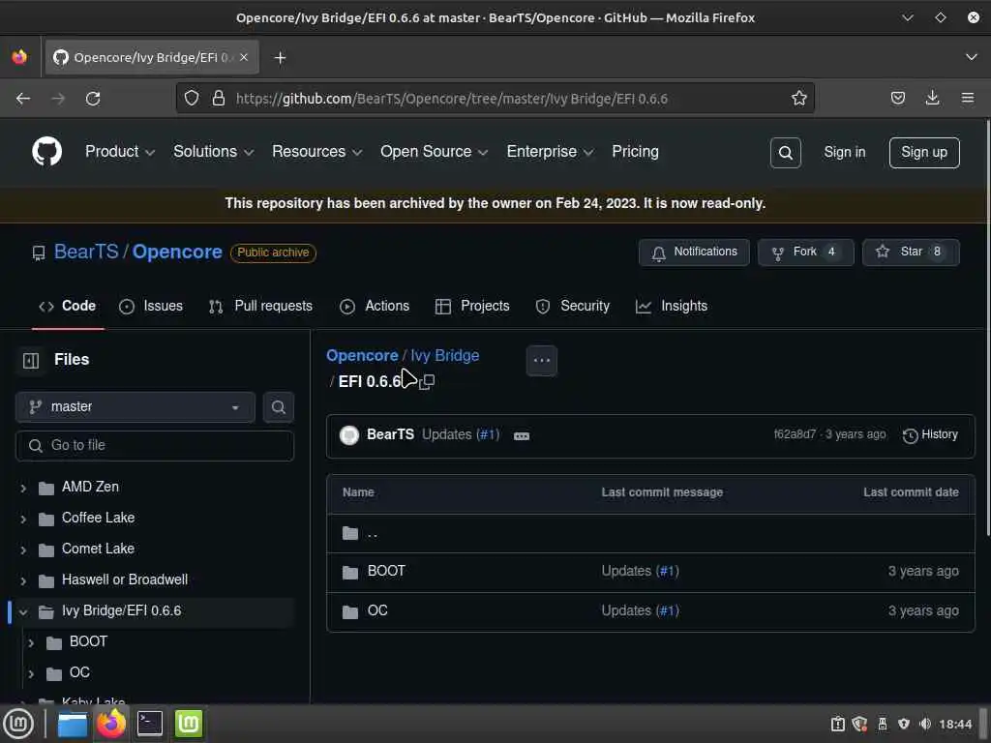Expand Haswell or Broadwell folder

tap(23, 580)
